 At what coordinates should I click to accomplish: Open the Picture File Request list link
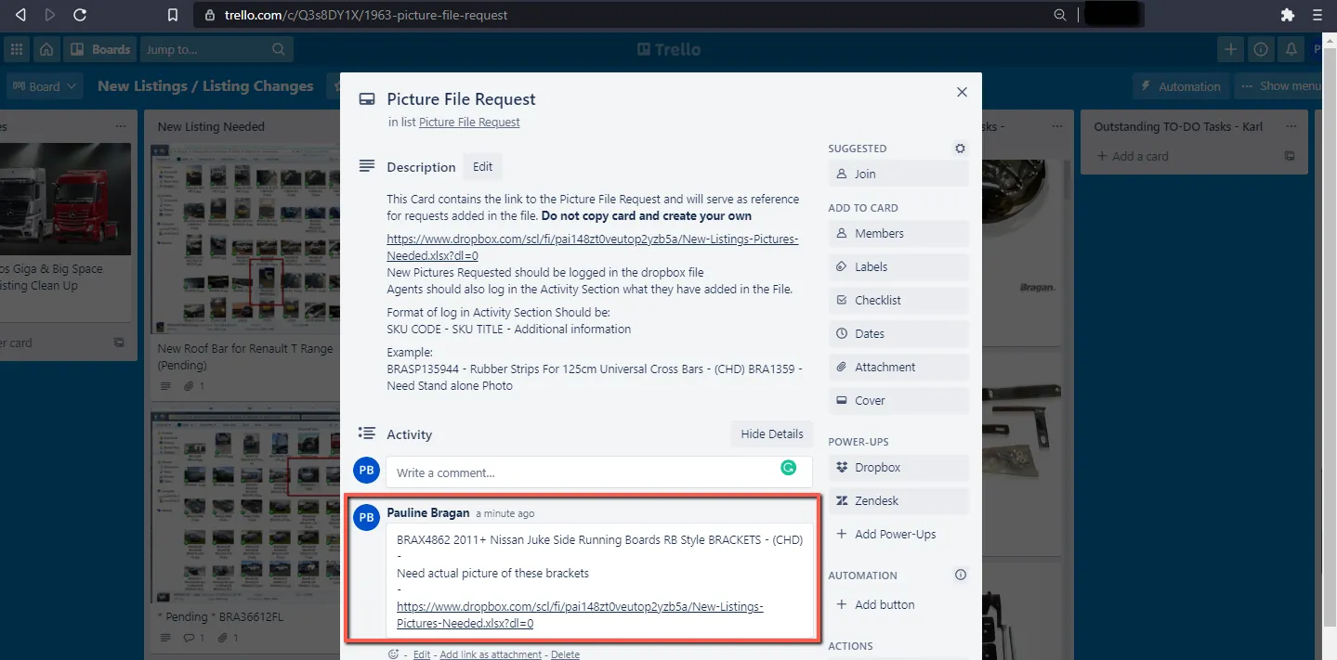click(x=469, y=123)
